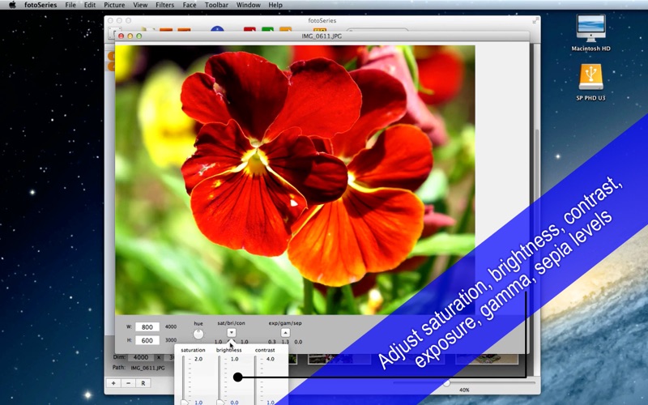This screenshot has height=405, width=648.
Task: Open the Face menu
Action: pos(190,5)
